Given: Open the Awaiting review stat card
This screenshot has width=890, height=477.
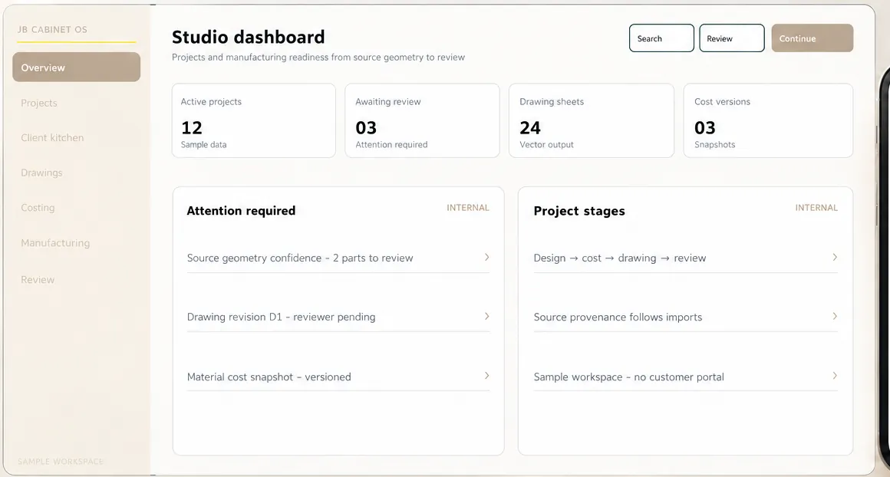Looking at the screenshot, I should click(422, 121).
